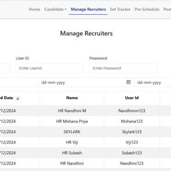Select the HR Mohana Priya name cell
Viewport: 171px width, 171px height.
[72, 121]
